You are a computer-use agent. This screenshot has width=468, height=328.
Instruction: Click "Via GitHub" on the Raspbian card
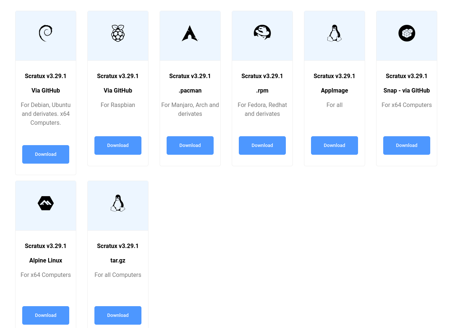118,90
